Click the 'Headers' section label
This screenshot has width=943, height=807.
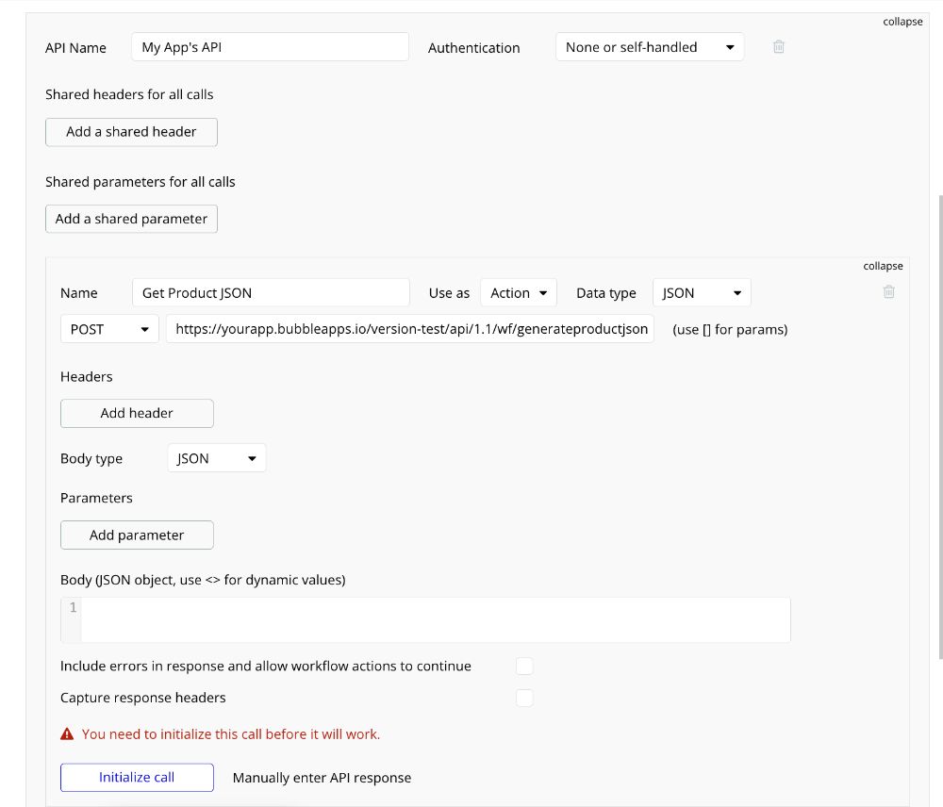pyautogui.click(x=86, y=376)
